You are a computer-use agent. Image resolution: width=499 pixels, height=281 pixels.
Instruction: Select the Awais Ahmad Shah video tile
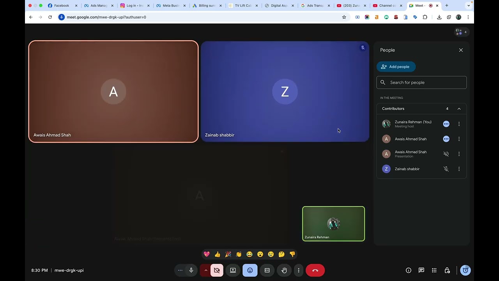(x=113, y=92)
